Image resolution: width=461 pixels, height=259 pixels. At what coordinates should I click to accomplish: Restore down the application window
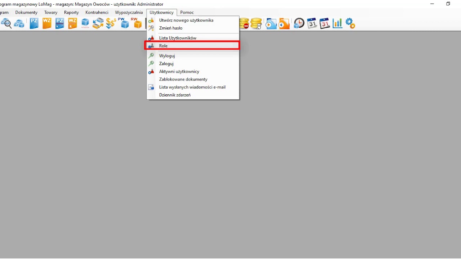point(448,4)
